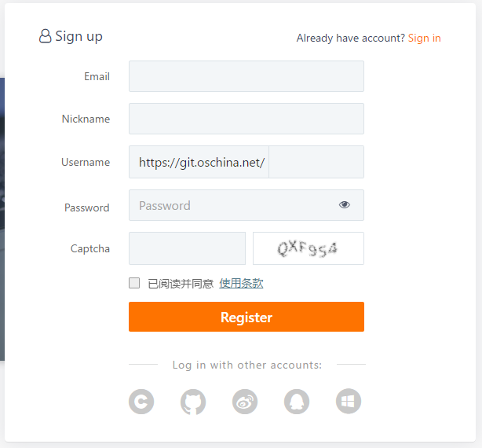Focus the Captcha text input
The height and width of the screenshot is (448, 482).
tap(187, 248)
